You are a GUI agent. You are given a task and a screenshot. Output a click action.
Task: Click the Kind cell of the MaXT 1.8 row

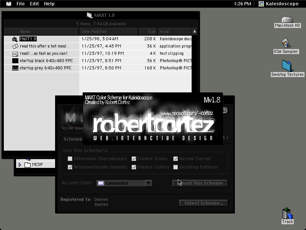pos(176,39)
